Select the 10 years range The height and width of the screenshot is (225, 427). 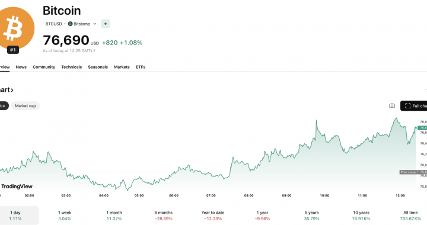click(361, 216)
